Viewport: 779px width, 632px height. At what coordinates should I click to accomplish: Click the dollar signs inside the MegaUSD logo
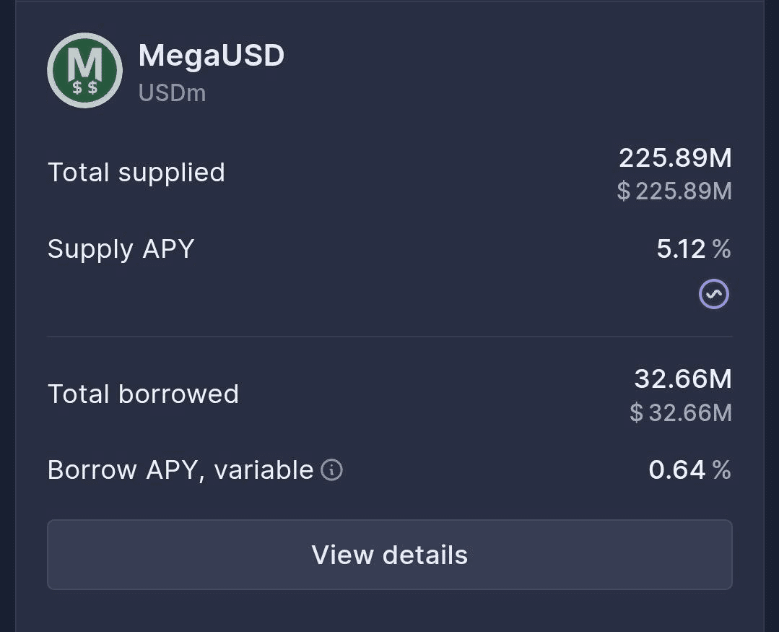click(x=85, y=88)
